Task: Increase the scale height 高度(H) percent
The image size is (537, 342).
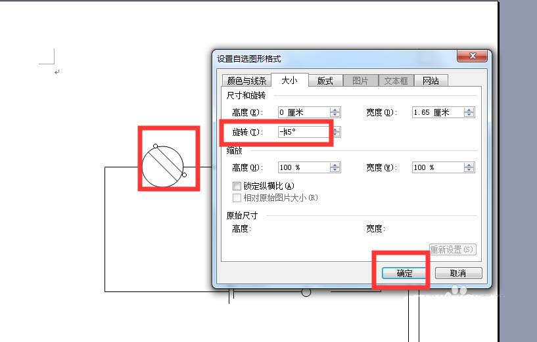Action: (x=335, y=165)
